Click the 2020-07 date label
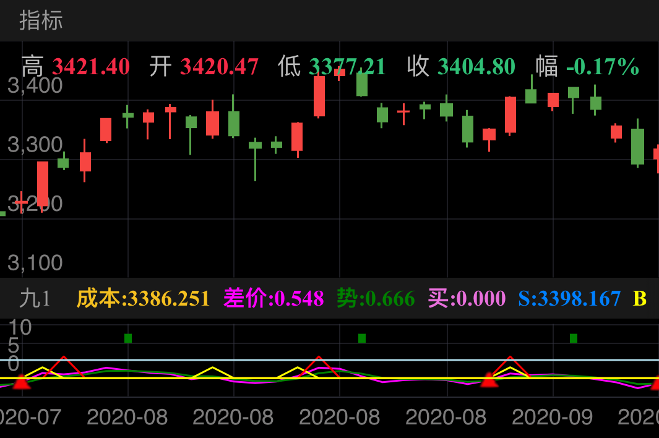 (x=30, y=417)
